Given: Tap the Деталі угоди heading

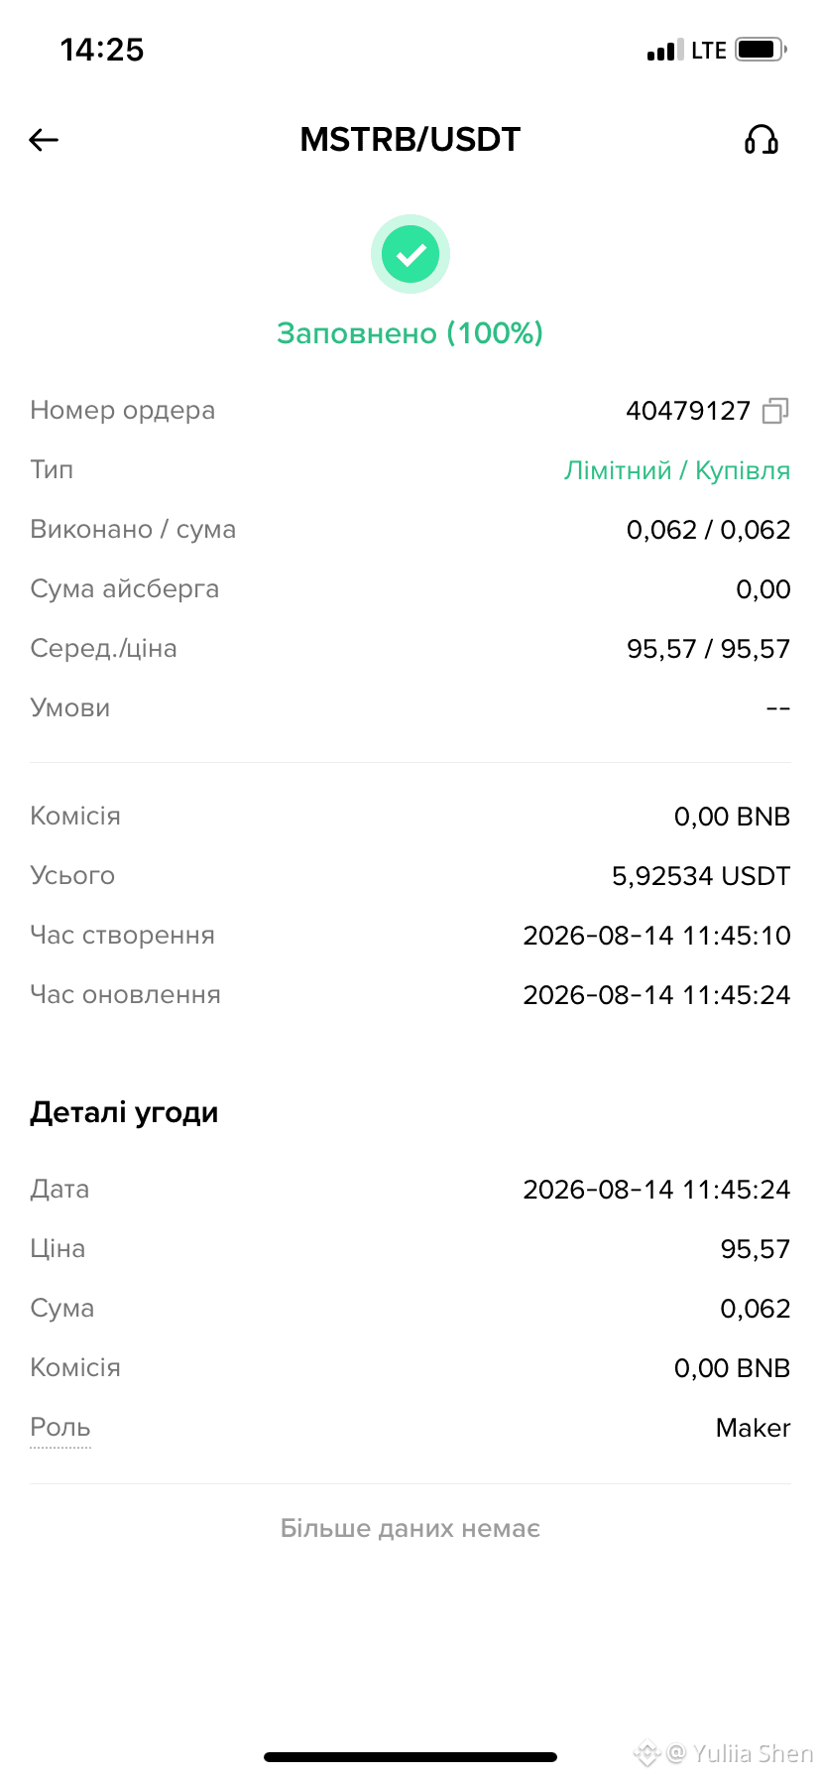Looking at the screenshot, I should click(124, 1113).
